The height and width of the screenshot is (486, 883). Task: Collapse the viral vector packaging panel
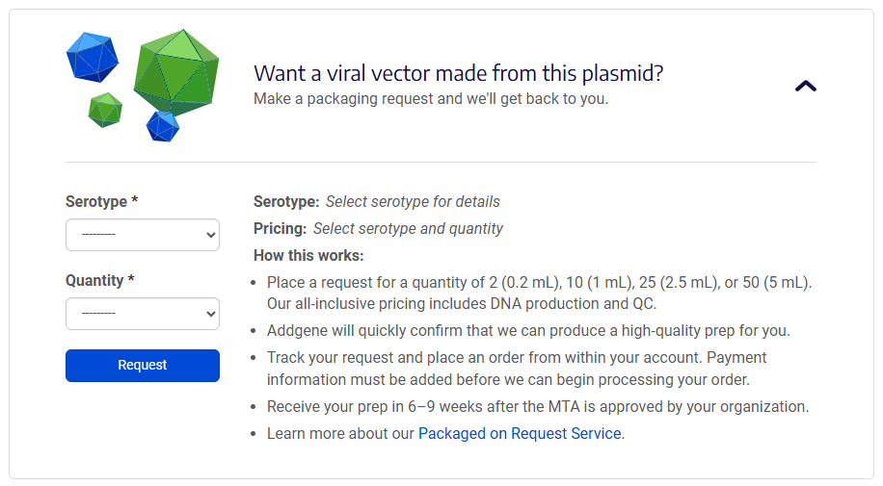(806, 86)
